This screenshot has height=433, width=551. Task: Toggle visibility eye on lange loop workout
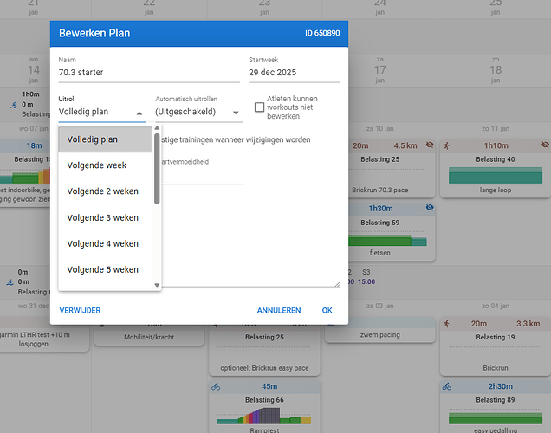(x=544, y=145)
